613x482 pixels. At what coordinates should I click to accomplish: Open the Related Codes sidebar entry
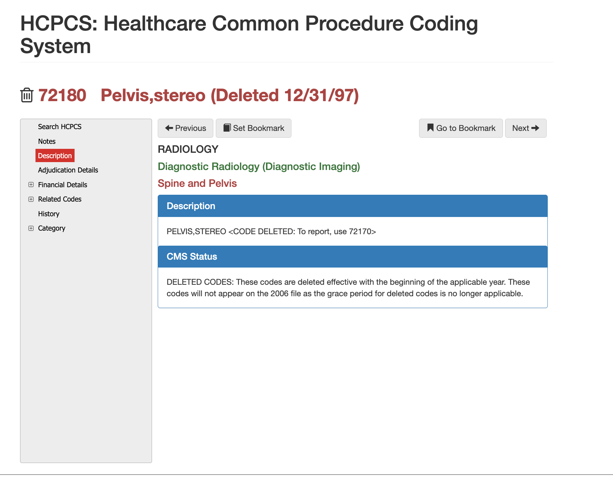click(x=60, y=199)
